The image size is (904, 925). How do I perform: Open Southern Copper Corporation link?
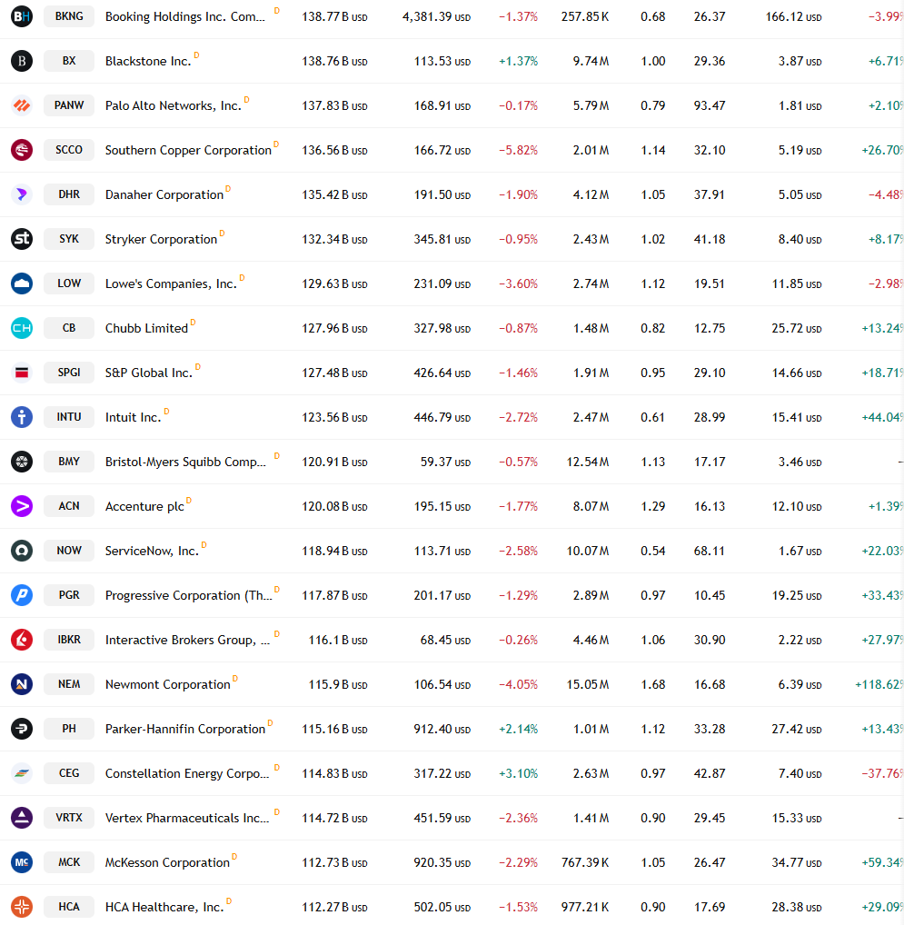pyautogui.click(x=188, y=151)
